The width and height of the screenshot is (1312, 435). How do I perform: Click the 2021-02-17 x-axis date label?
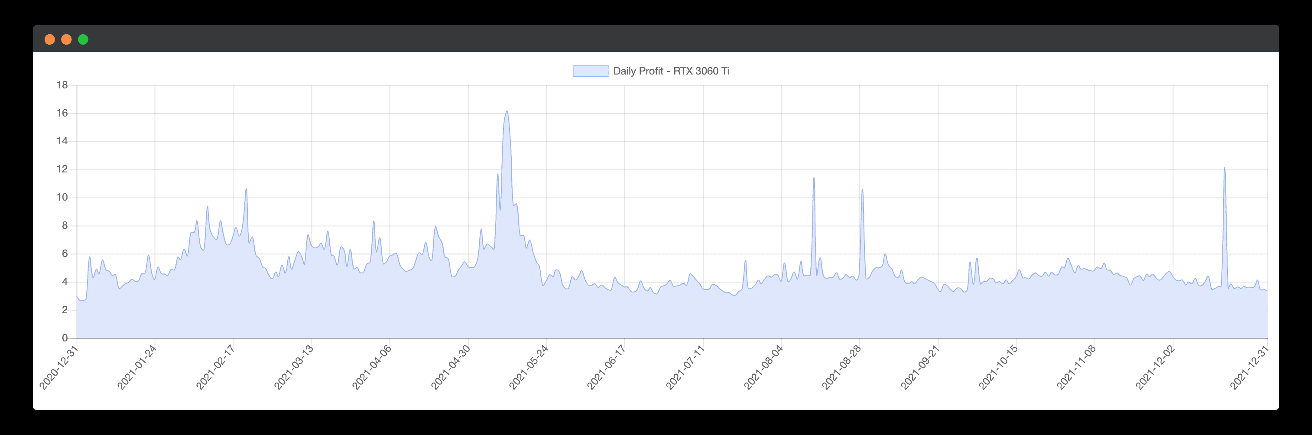coord(215,367)
